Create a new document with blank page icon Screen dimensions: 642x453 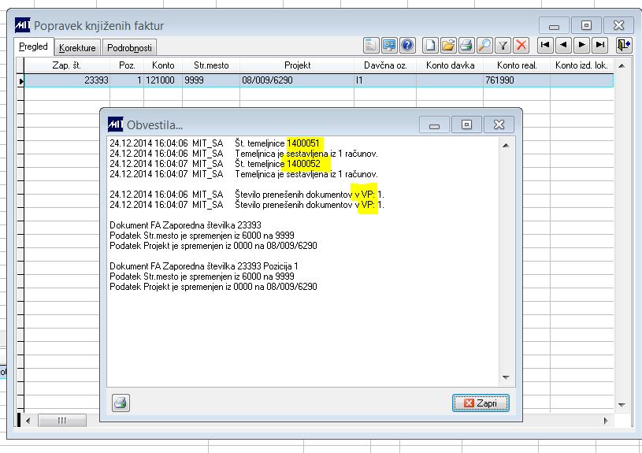pos(430,45)
